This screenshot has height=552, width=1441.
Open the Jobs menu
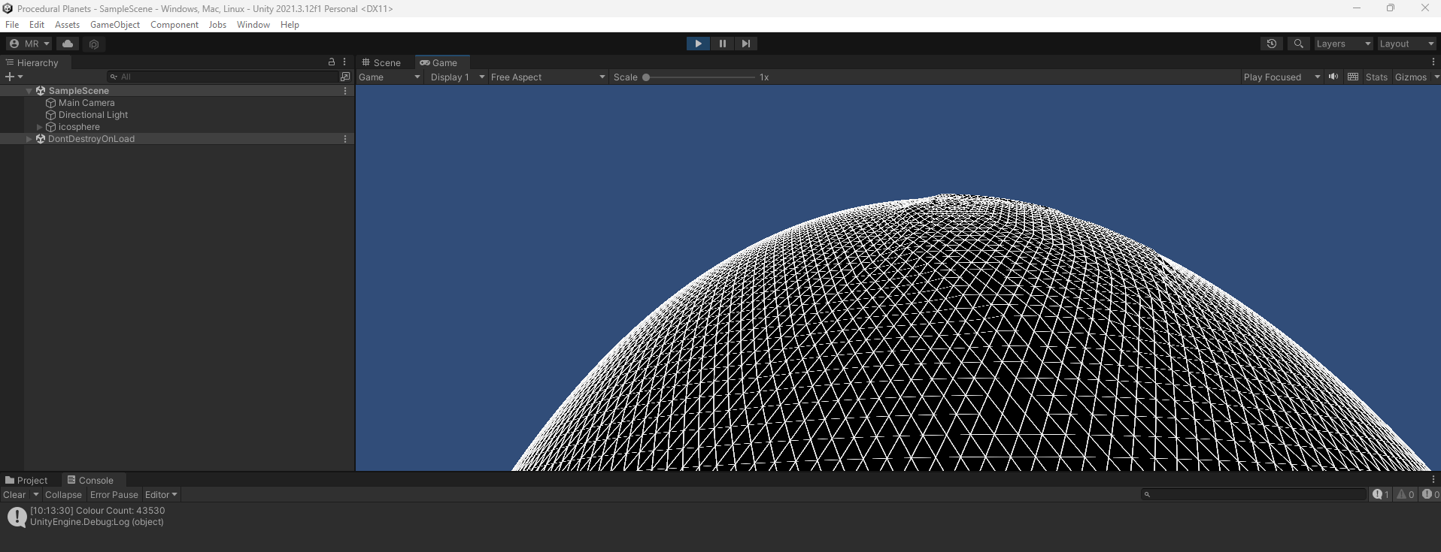[x=217, y=25]
